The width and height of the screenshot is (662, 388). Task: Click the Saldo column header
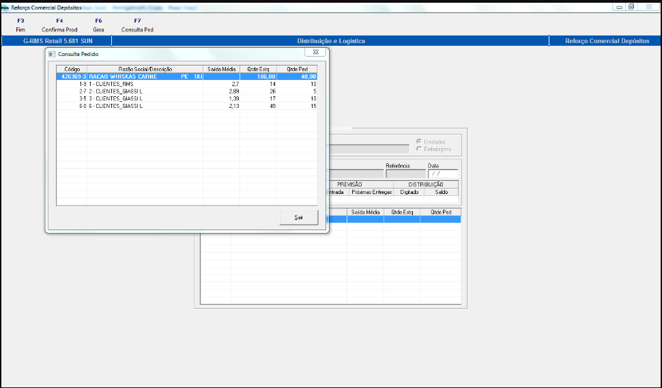coord(441,192)
